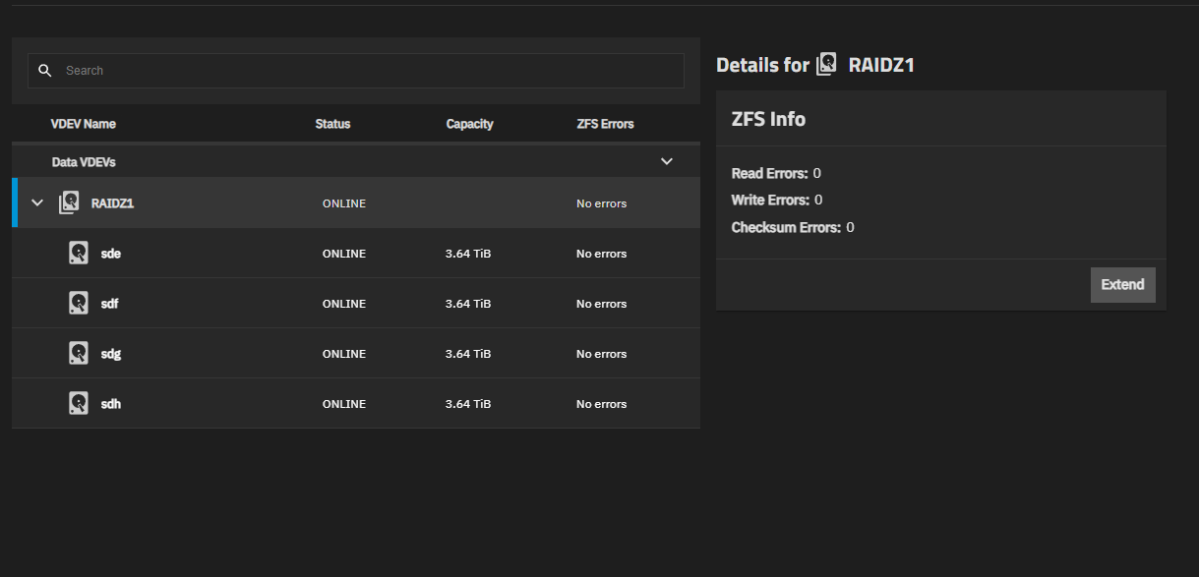Select the sdf disk name
1199x577 pixels.
(x=109, y=304)
